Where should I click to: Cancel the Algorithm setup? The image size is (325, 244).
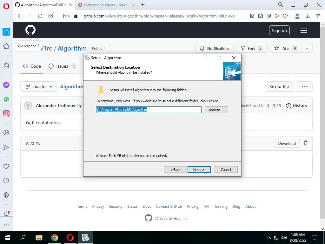pos(226,170)
